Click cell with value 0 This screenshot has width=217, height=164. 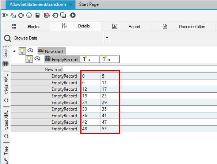tap(91, 76)
